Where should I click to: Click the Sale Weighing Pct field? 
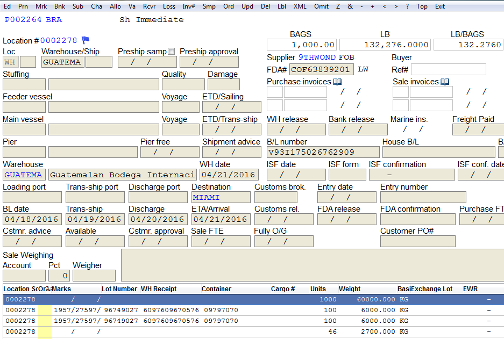59,276
